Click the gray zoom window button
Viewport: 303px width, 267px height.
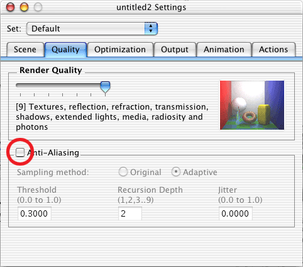click(x=38, y=7)
